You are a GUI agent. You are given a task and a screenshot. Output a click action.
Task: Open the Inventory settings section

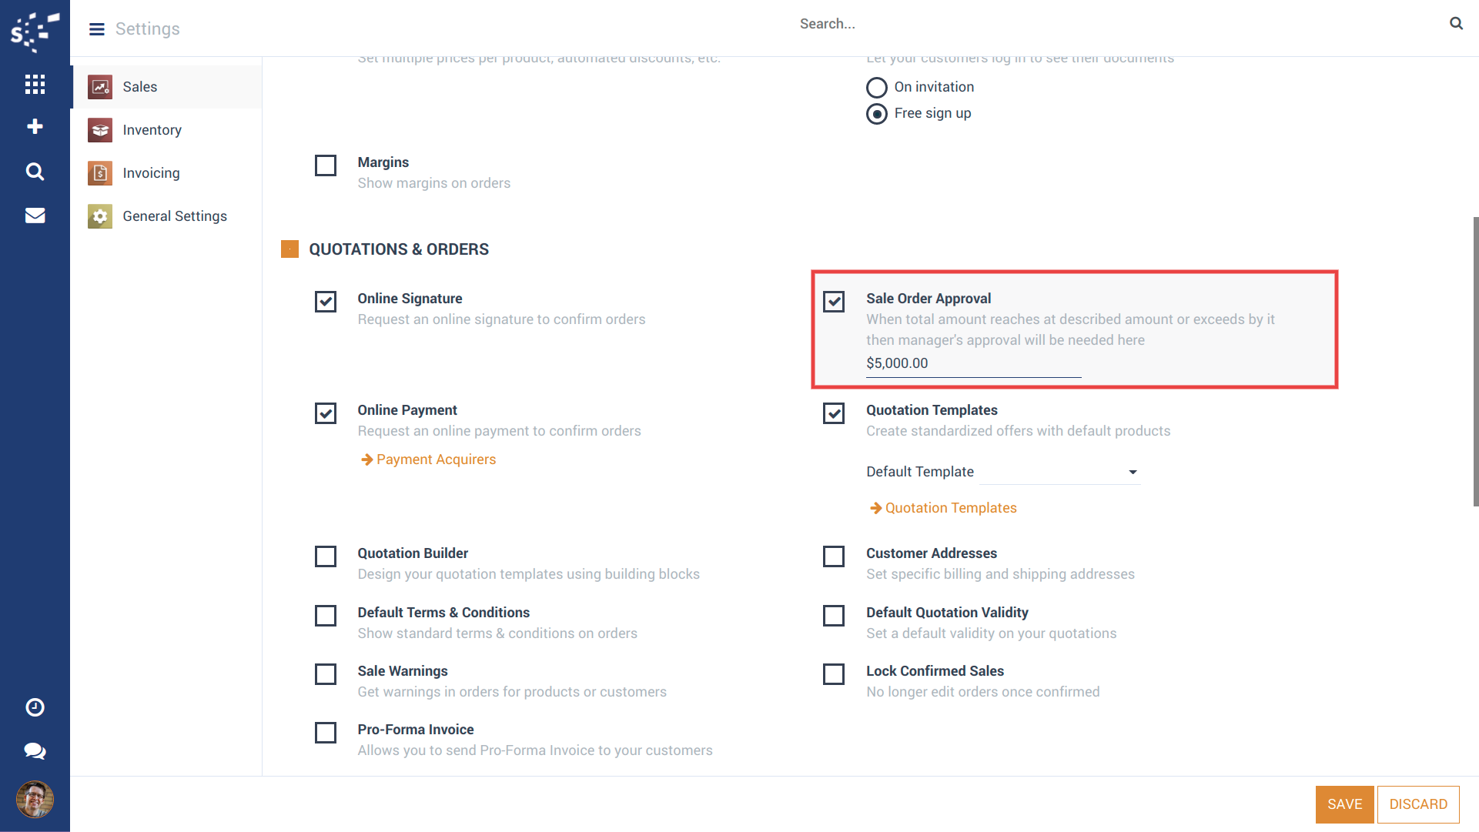click(152, 130)
